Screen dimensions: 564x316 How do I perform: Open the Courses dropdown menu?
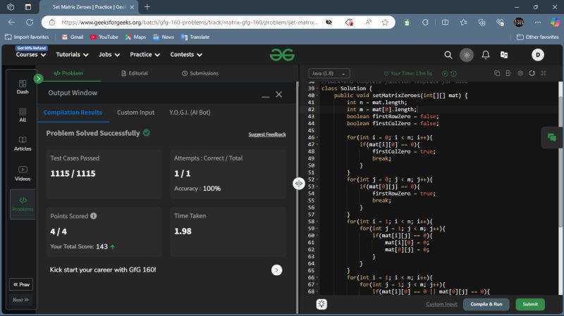coord(30,55)
